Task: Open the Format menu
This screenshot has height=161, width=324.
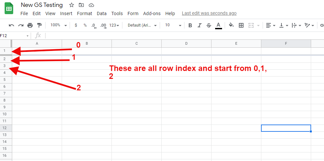Action: click(x=84, y=13)
